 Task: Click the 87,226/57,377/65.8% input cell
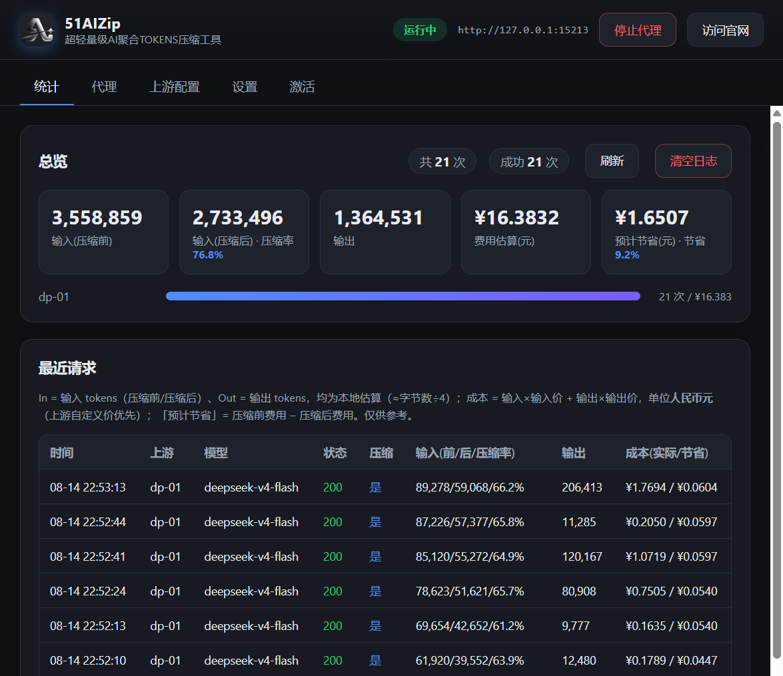pyautogui.click(x=470, y=521)
